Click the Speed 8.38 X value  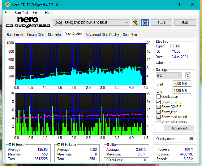pos(188,159)
